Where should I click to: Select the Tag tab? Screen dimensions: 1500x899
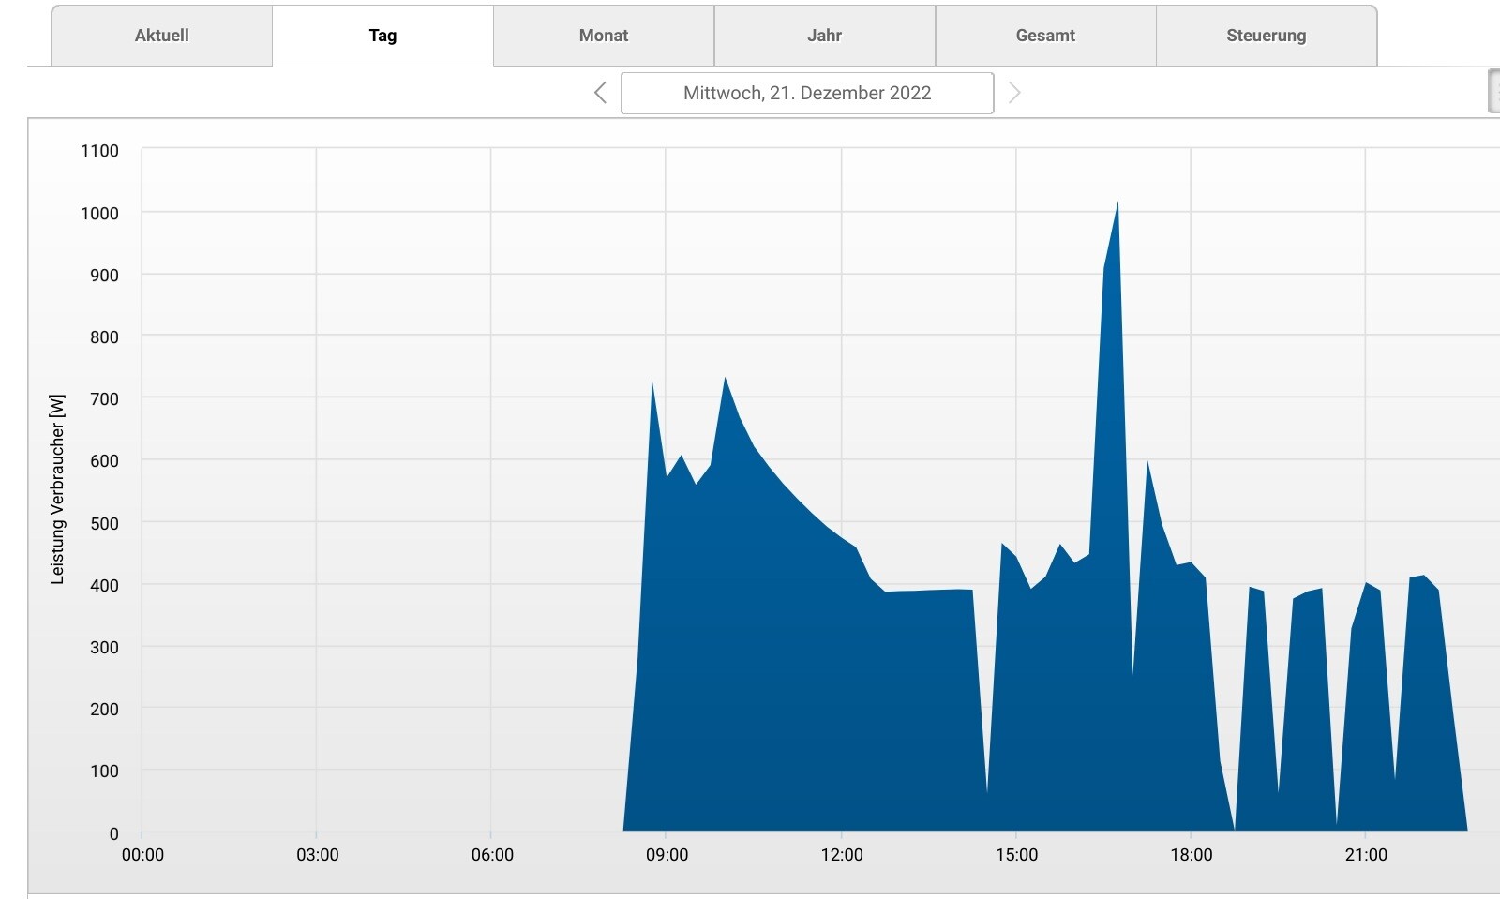pyautogui.click(x=382, y=36)
